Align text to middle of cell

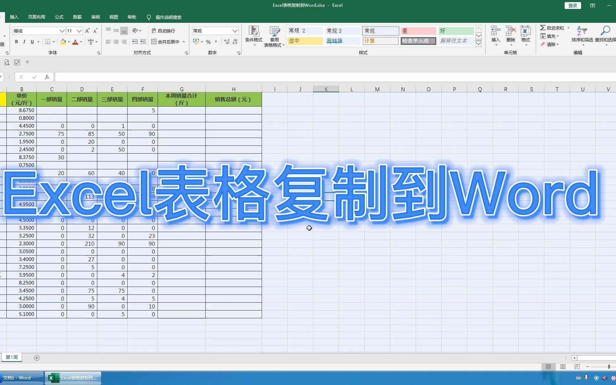point(116,31)
